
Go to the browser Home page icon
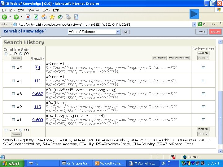point(44,17)
